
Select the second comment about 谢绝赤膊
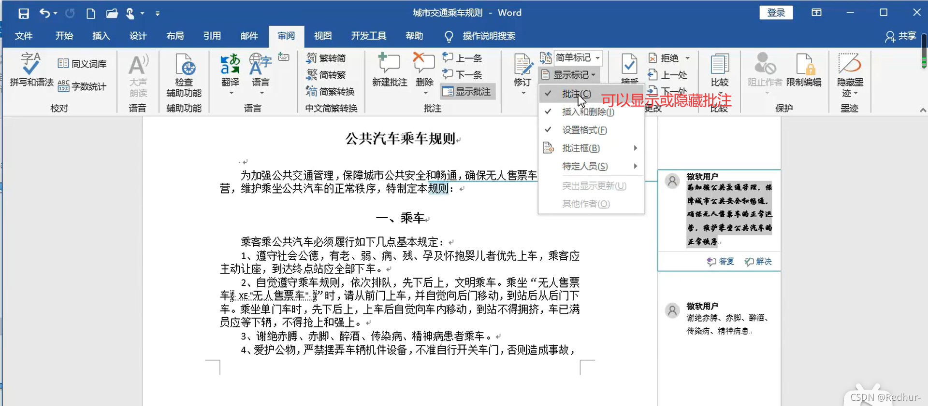tap(720, 319)
